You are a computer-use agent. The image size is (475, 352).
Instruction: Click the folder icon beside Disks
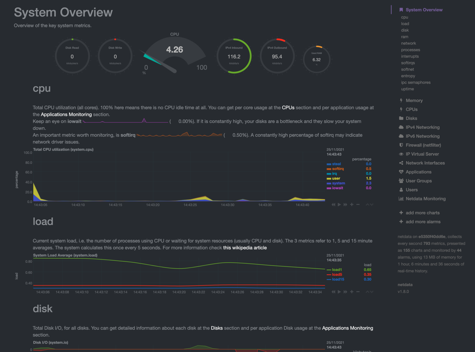point(401,118)
